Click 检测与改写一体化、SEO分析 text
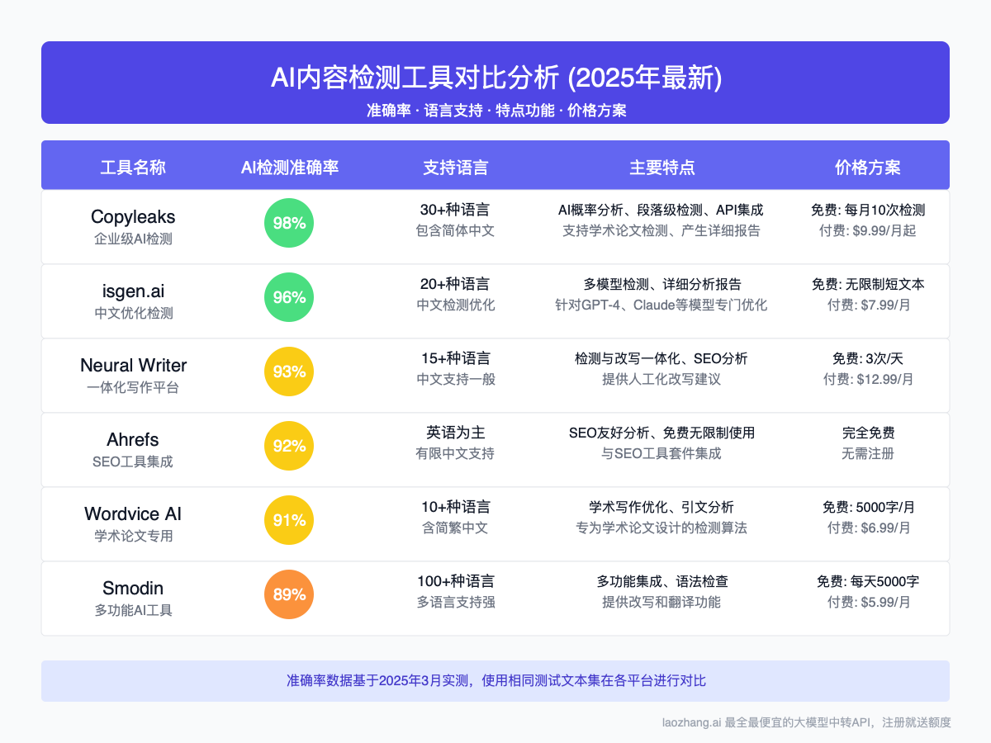991x743 pixels. [661, 358]
